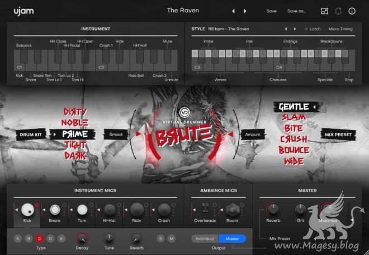Screen dimensions: 369x255
Task: Open notifications bell icon
Action: click(338, 11)
